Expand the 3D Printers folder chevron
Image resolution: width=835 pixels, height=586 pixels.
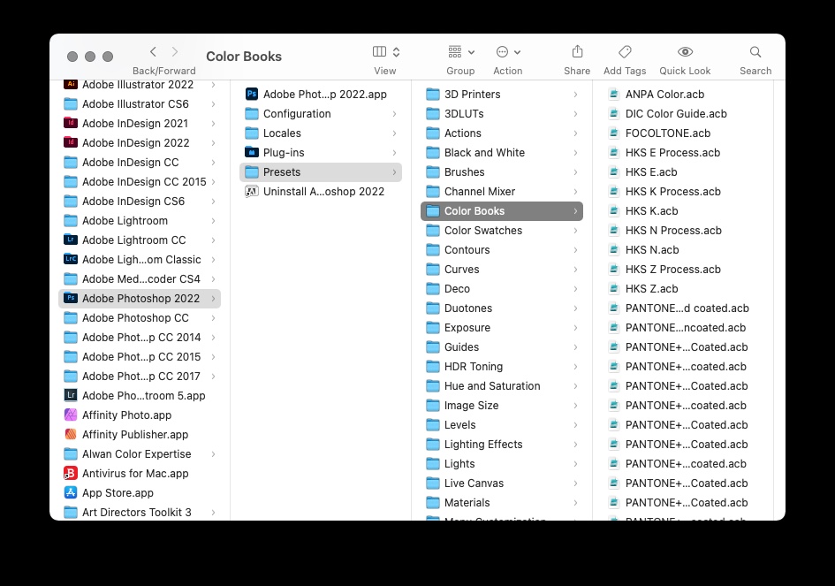(575, 95)
